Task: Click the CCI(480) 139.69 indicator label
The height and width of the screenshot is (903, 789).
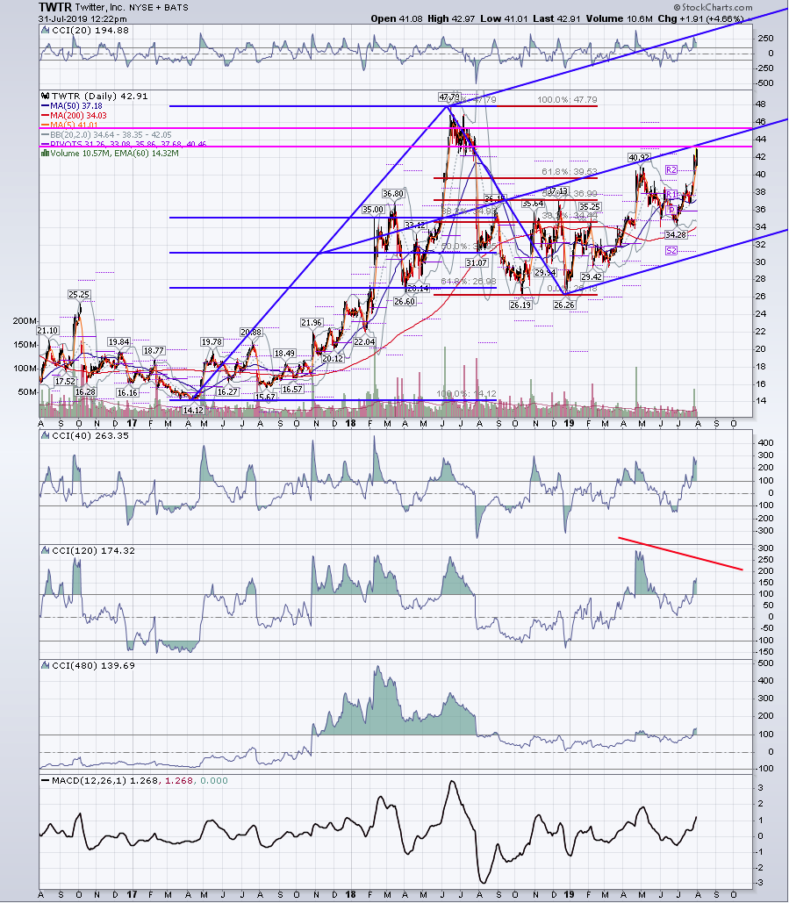Action: pos(93,665)
